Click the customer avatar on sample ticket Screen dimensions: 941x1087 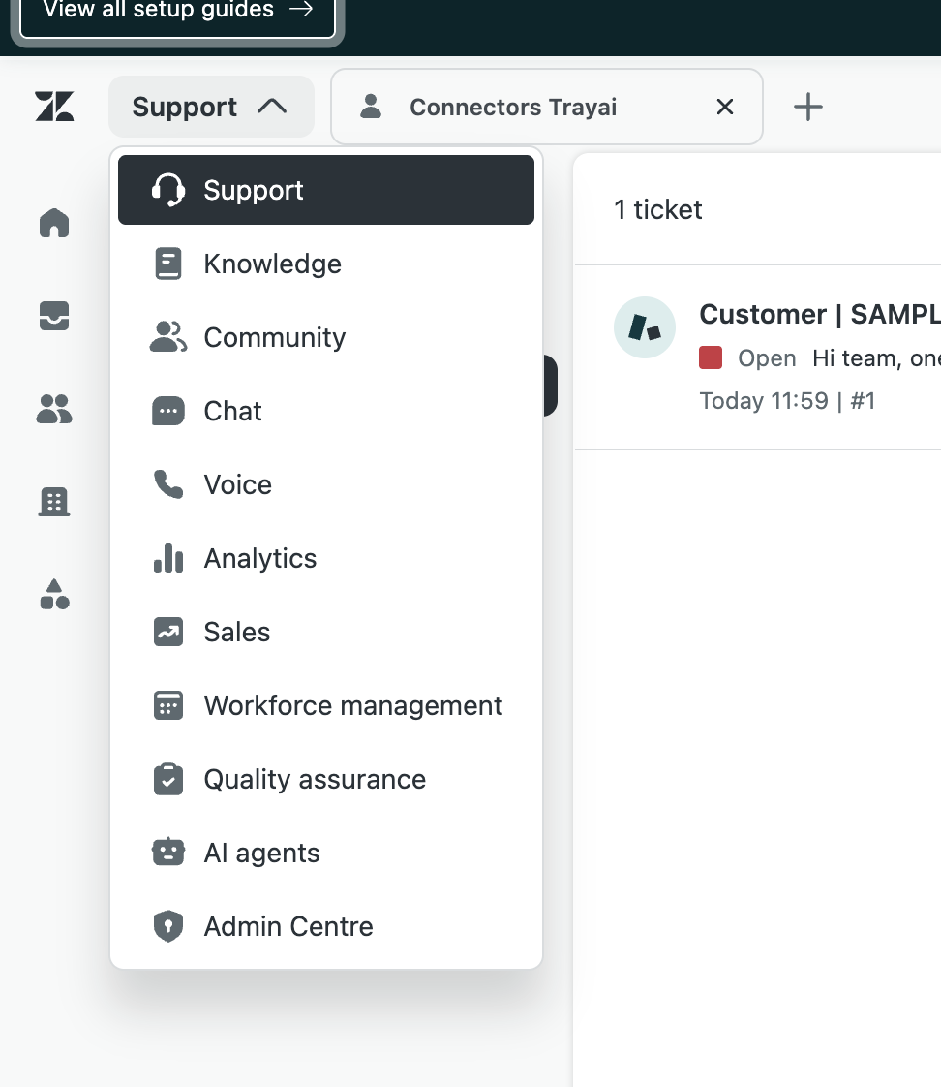[x=645, y=327]
